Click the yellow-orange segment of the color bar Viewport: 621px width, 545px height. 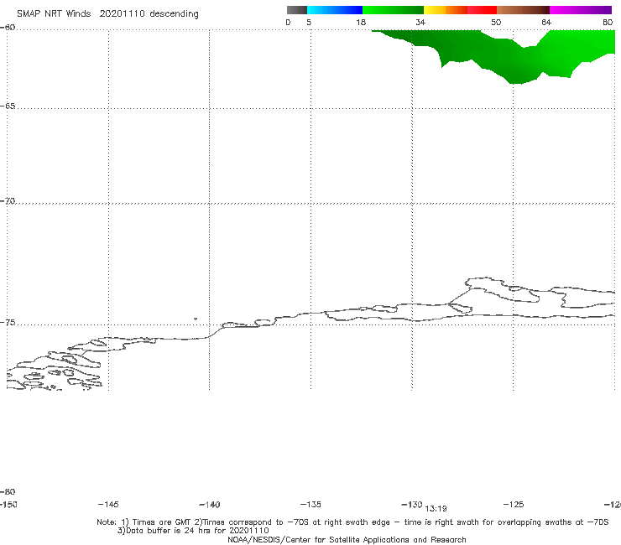(x=446, y=10)
